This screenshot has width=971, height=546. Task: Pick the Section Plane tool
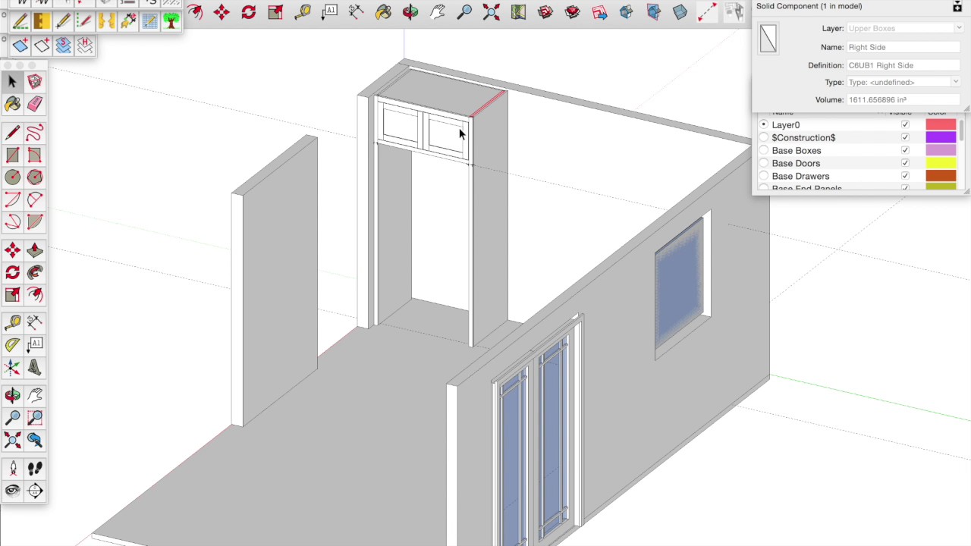coord(35,491)
